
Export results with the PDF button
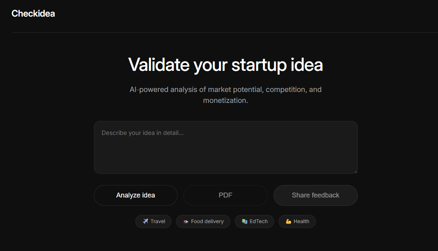point(225,195)
